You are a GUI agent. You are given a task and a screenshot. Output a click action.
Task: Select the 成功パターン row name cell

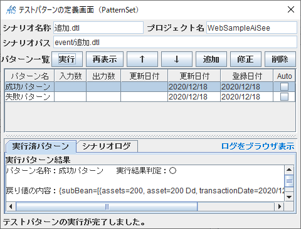[29, 86]
